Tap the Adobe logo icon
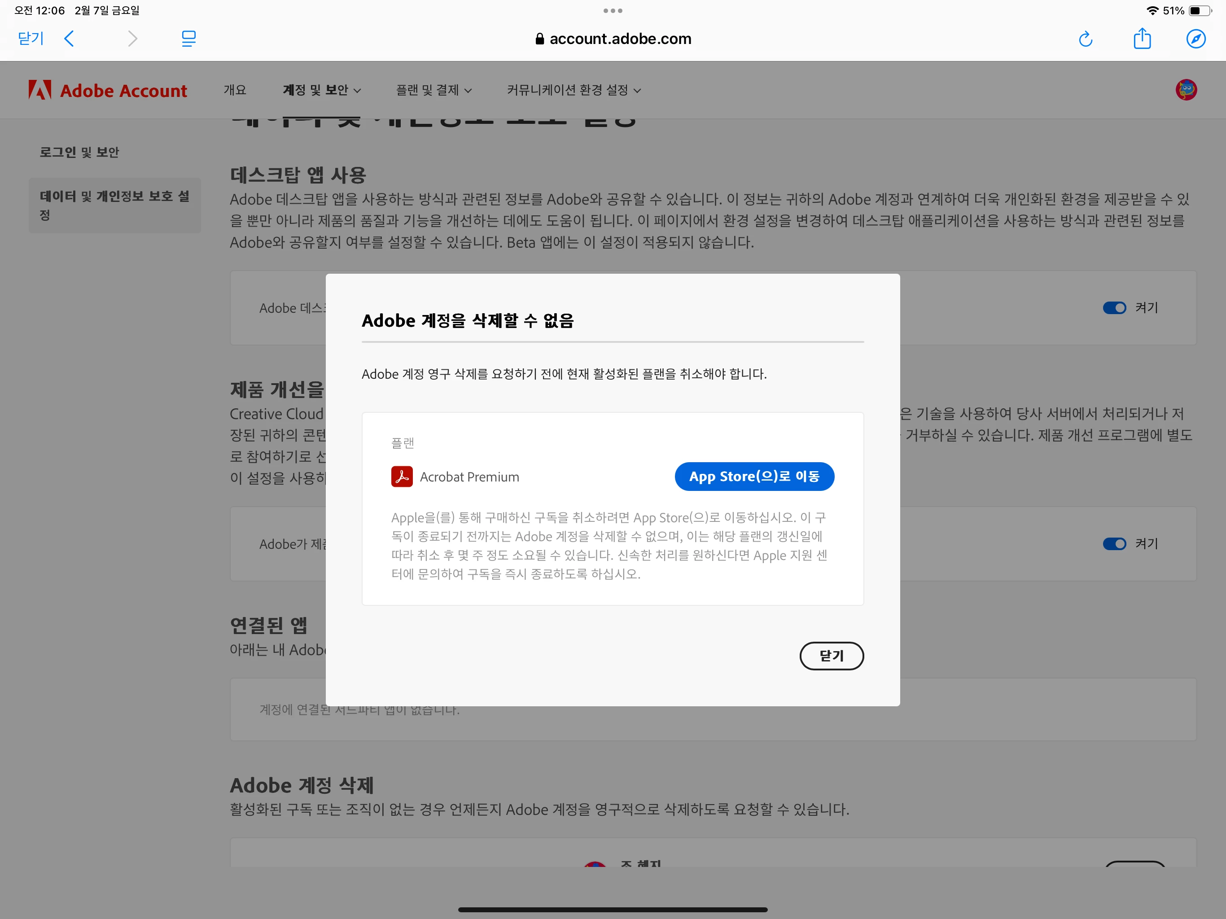 click(x=40, y=90)
